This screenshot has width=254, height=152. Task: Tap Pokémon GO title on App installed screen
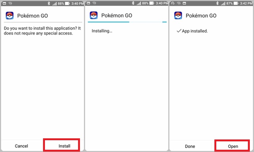(201, 16)
